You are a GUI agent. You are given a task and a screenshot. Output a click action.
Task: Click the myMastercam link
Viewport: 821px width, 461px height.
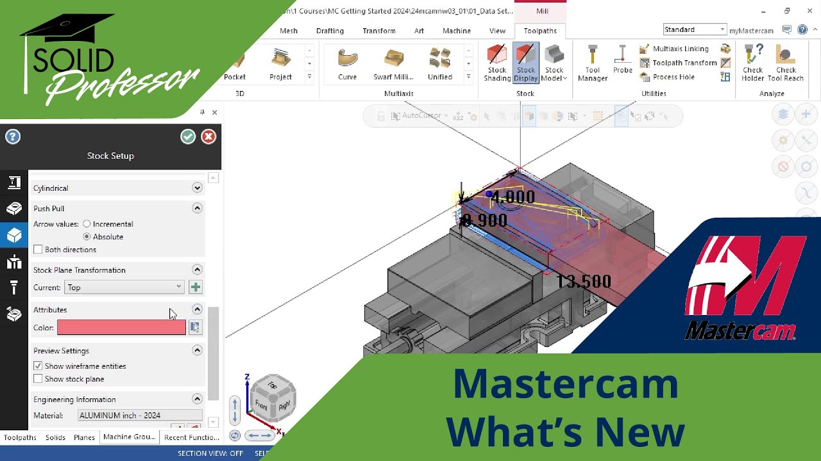[751, 30]
